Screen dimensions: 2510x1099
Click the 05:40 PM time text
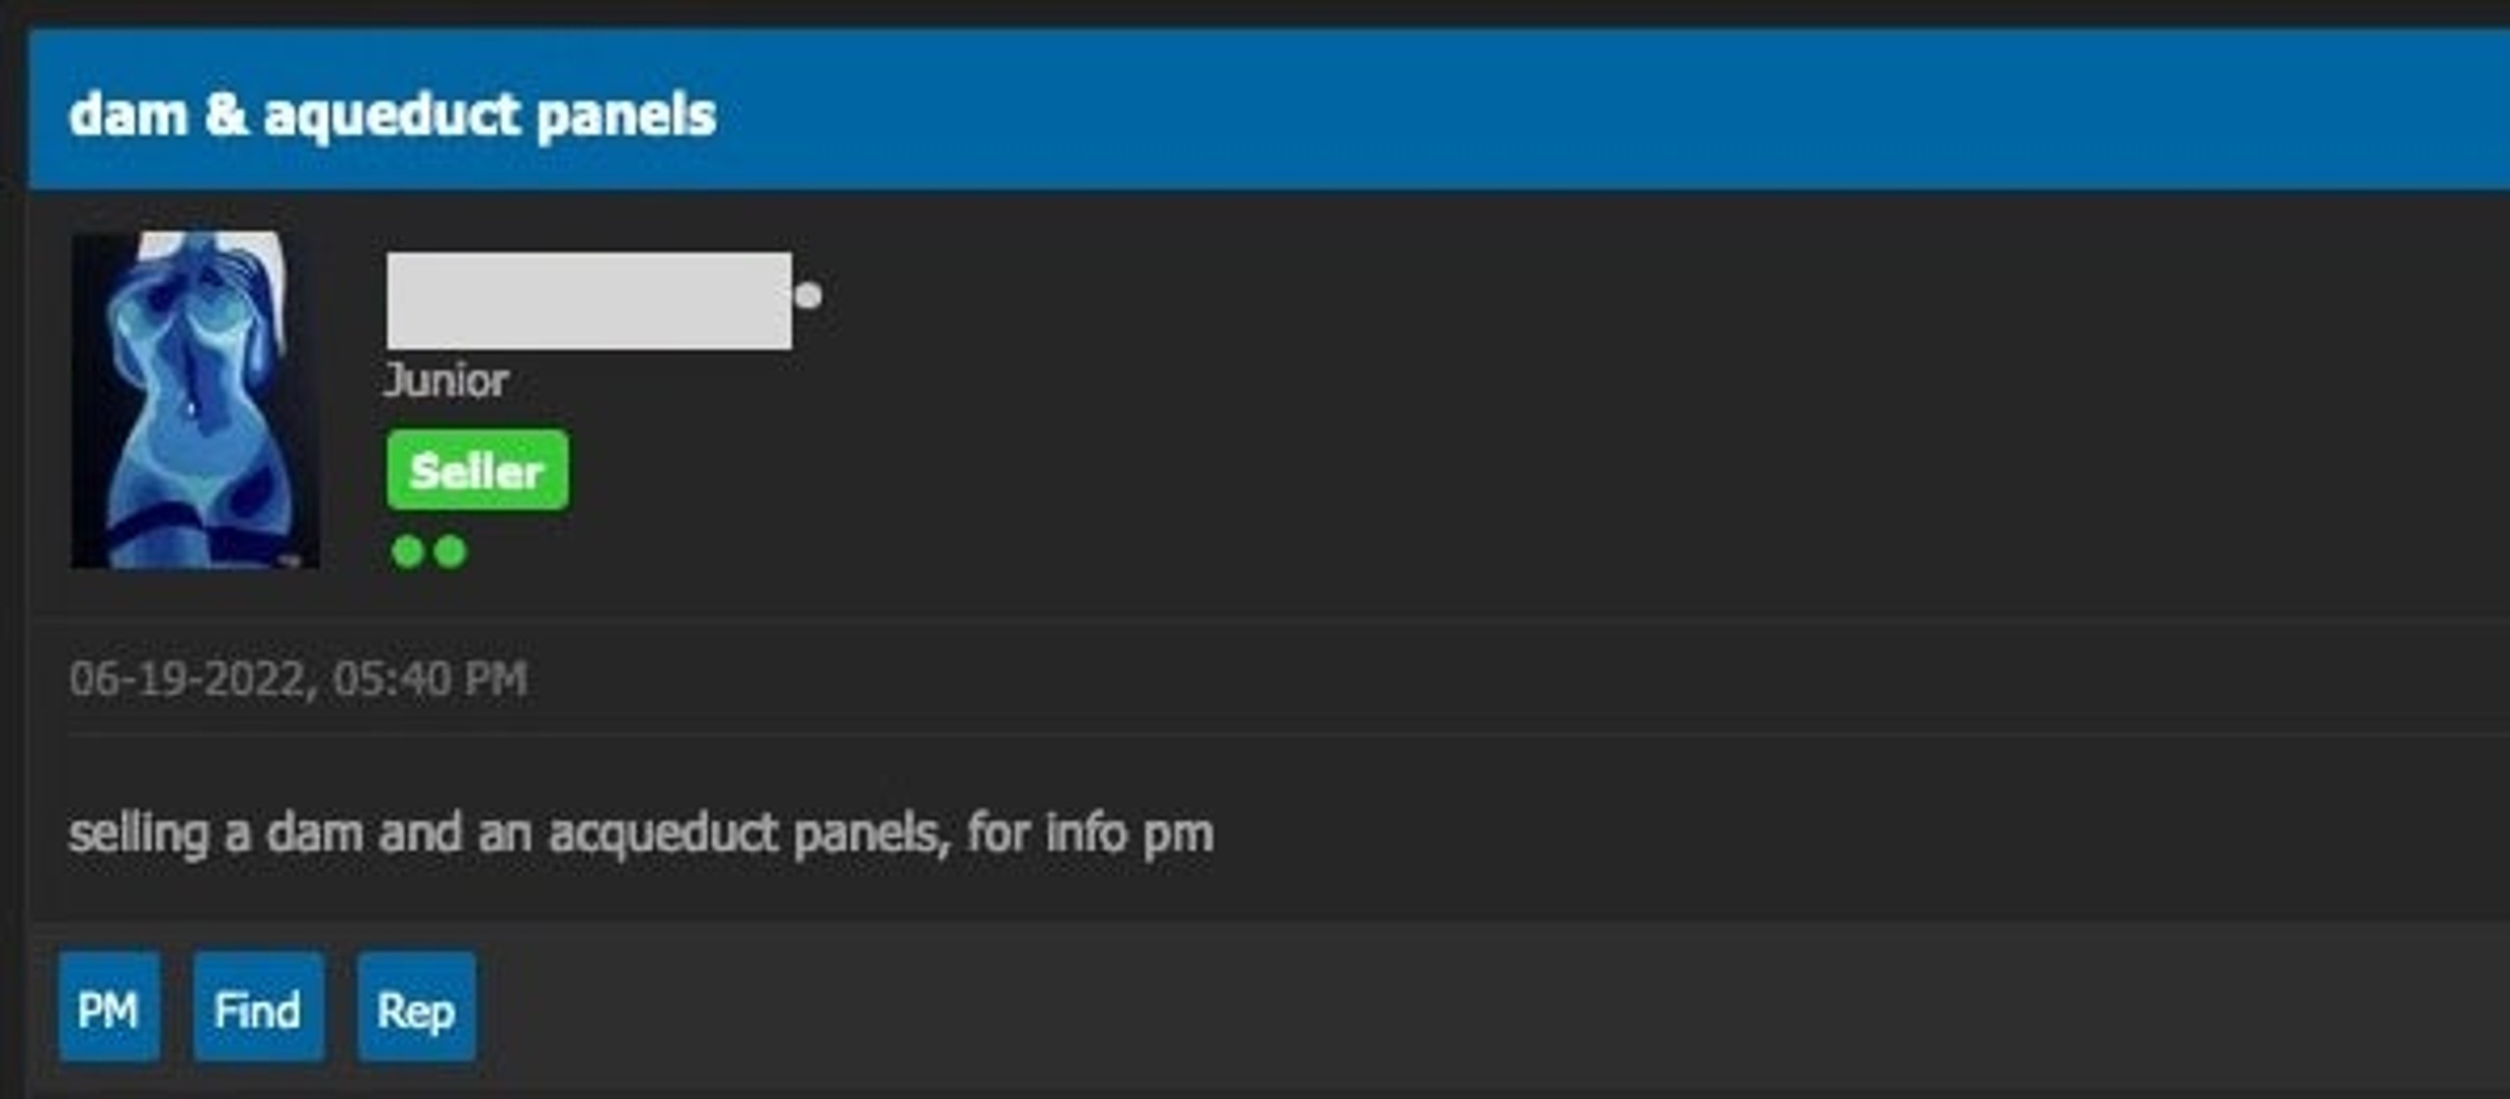pyautogui.click(x=430, y=678)
